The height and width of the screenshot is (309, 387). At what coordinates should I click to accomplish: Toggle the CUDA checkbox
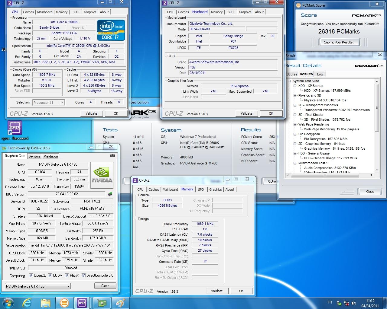coord(50,276)
